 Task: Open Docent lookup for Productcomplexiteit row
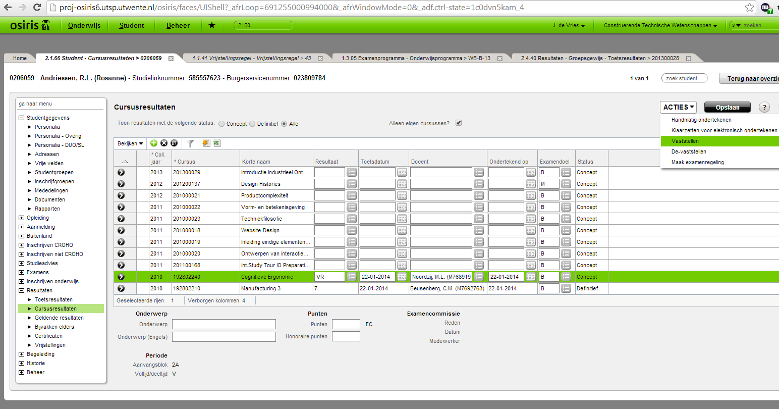479,195
